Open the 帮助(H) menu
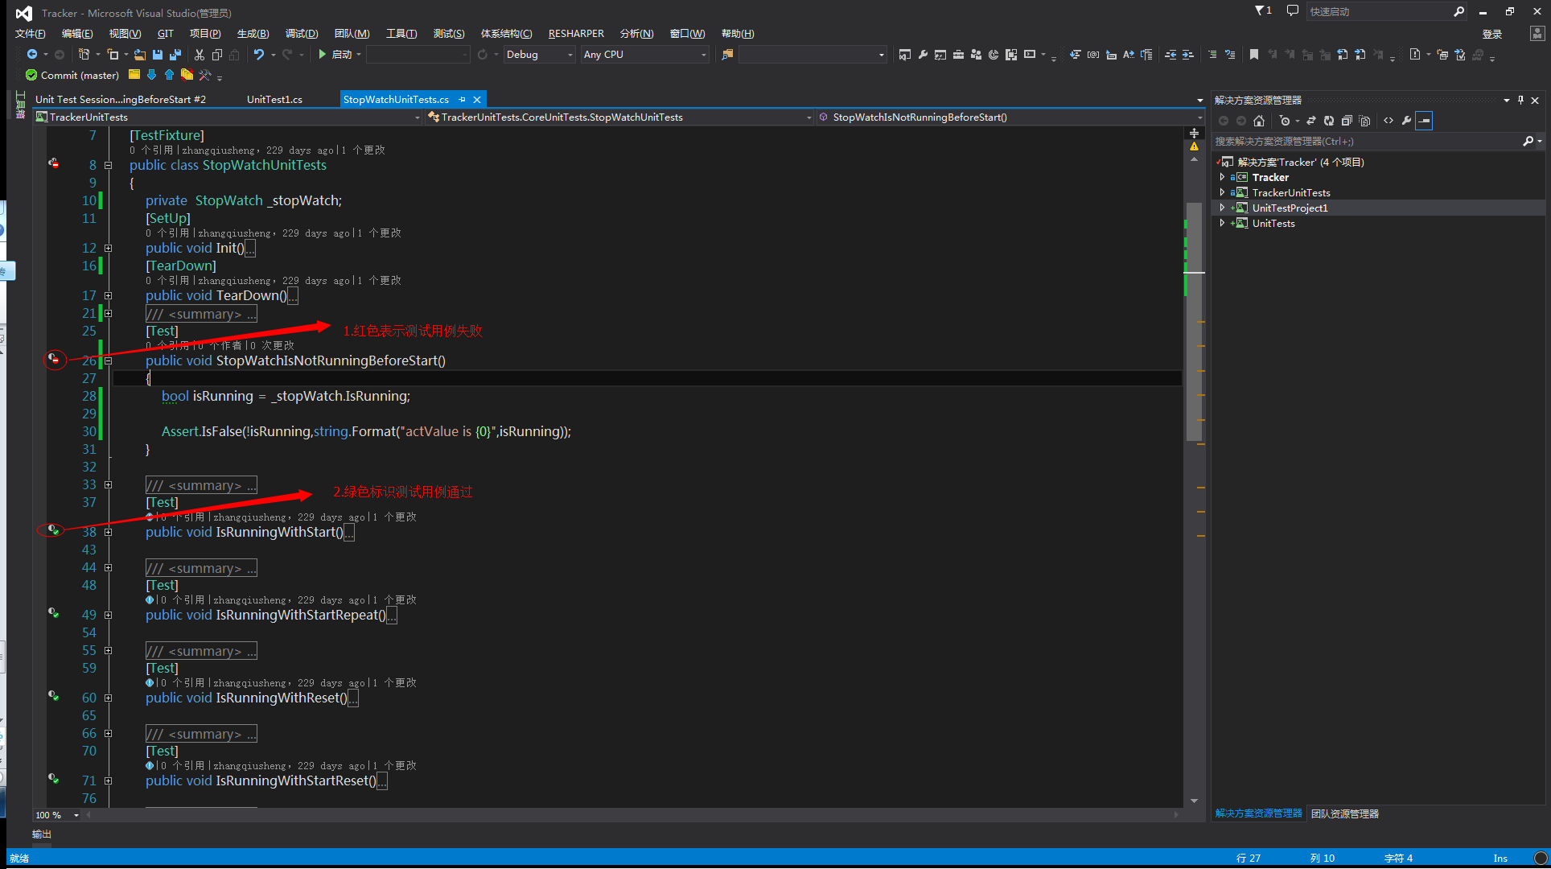This screenshot has height=869, width=1551. tap(738, 33)
